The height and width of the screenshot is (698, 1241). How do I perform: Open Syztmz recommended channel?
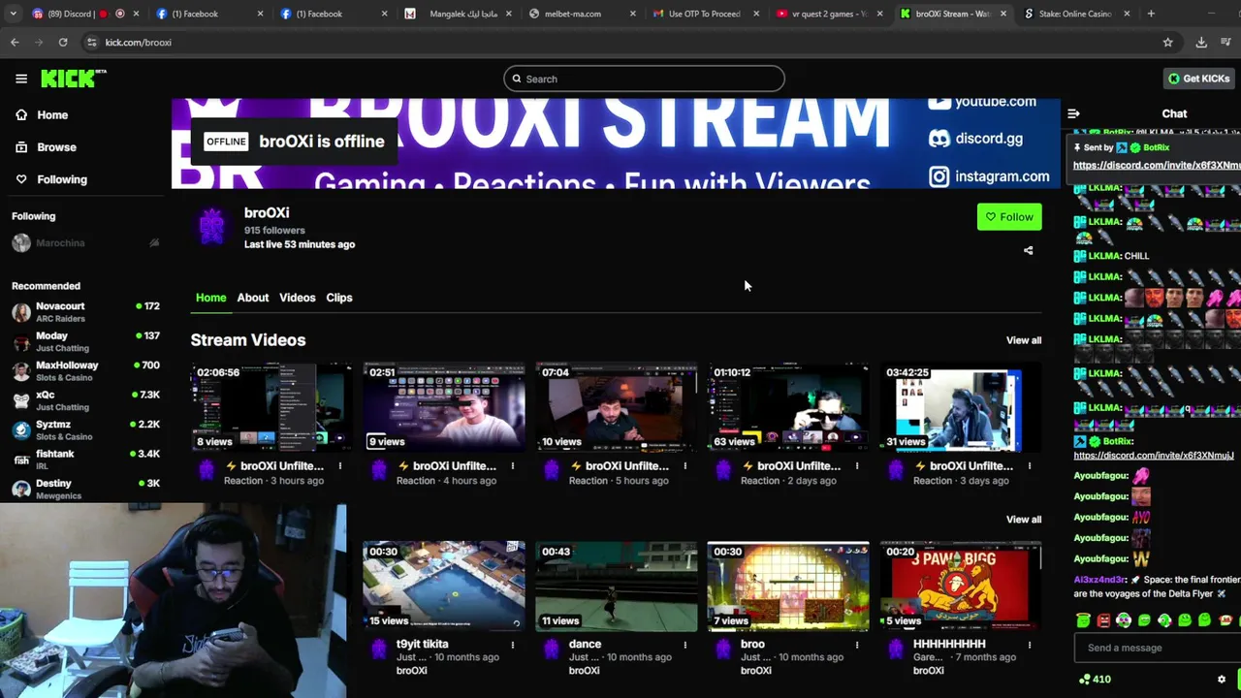pos(85,430)
